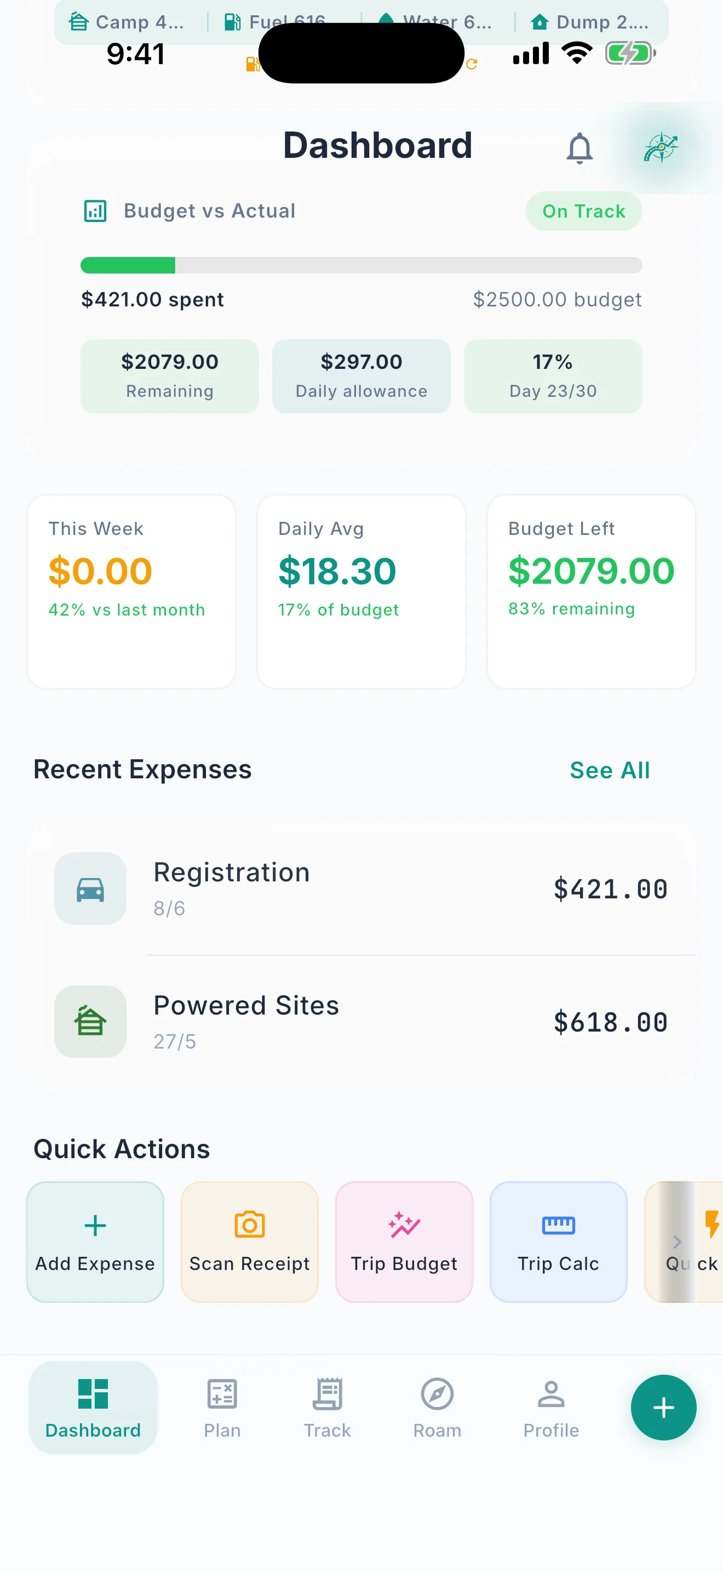723x1572 pixels.
Task: Tap the On Track status badge
Action: [x=583, y=211]
